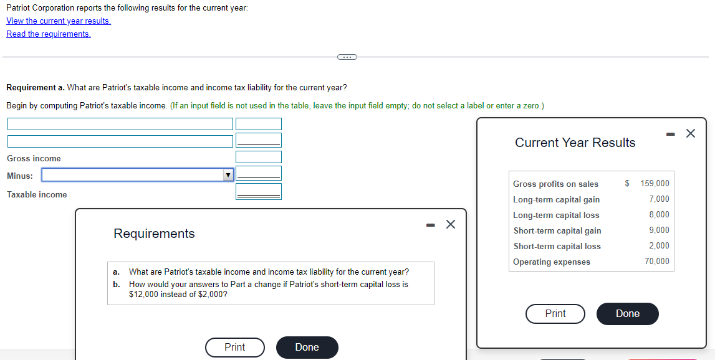Image resolution: width=715 pixels, height=360 pixels.
Task: Click the Patriot Corporation intro sentence
Action: [127, 8]
